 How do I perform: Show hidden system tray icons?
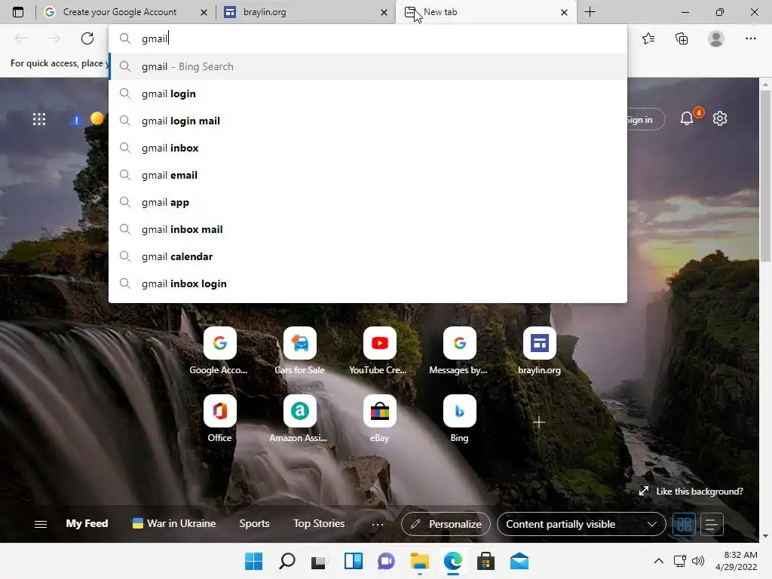(x=658, y=561)
